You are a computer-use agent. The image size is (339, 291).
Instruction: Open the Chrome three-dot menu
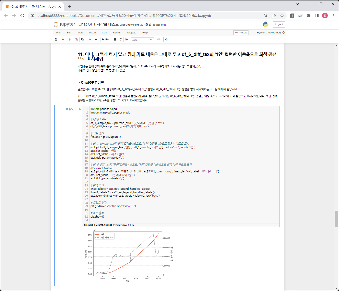pyautogui.click(x=333, y=16)
